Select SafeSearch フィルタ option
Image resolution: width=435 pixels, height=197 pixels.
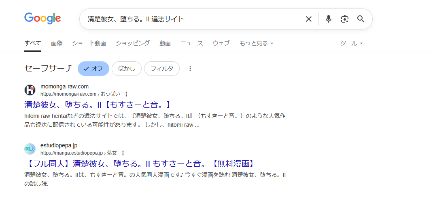point(162,69)
